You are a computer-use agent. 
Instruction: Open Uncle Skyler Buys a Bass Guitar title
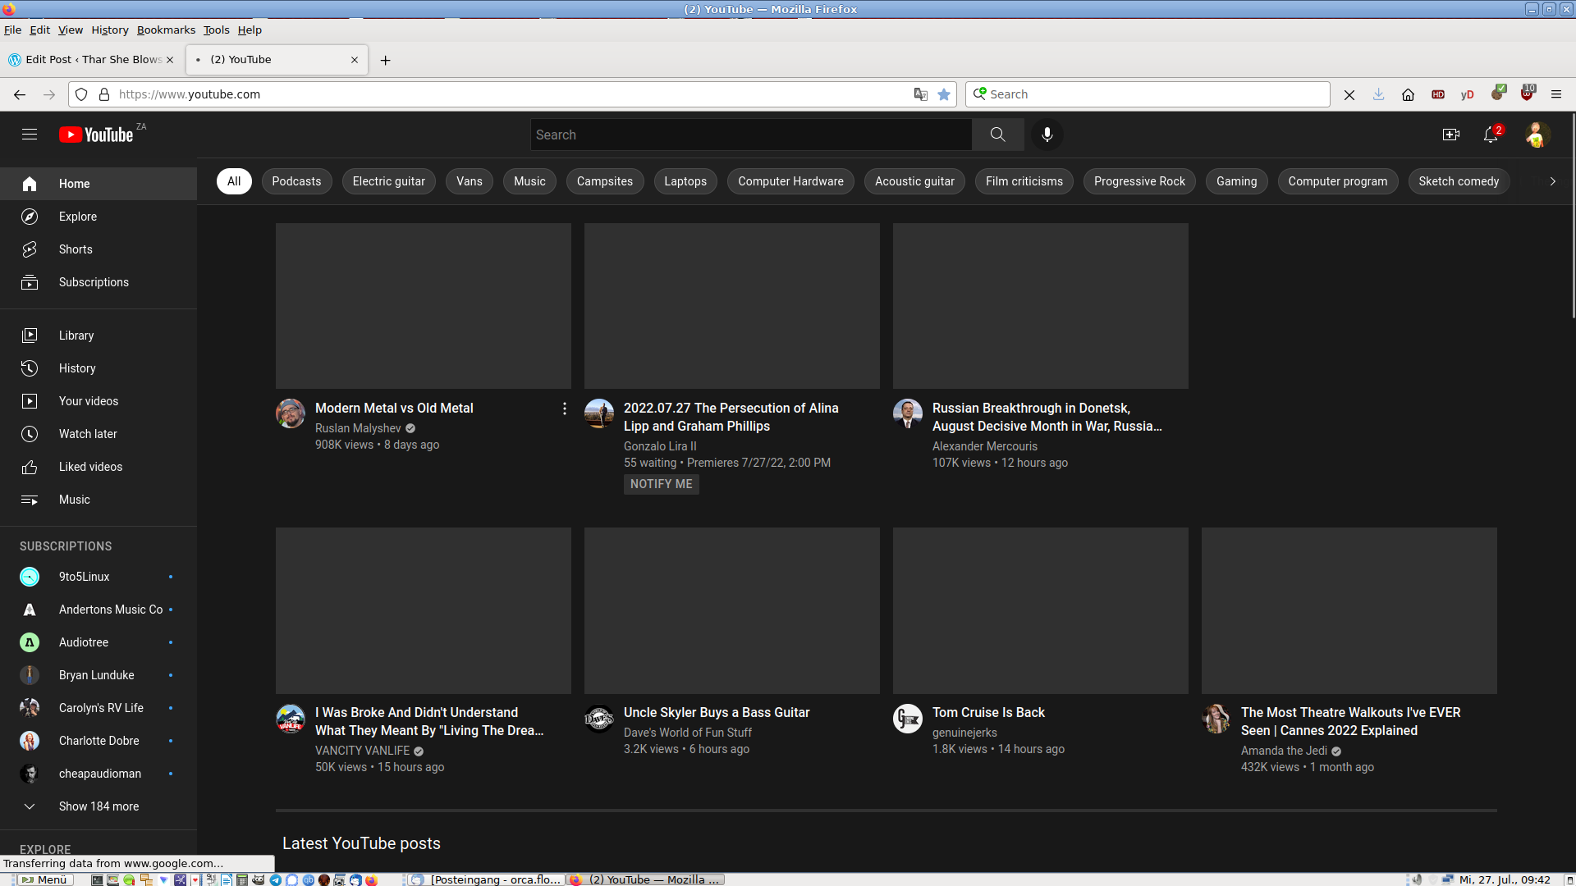[x=717, y=713]
